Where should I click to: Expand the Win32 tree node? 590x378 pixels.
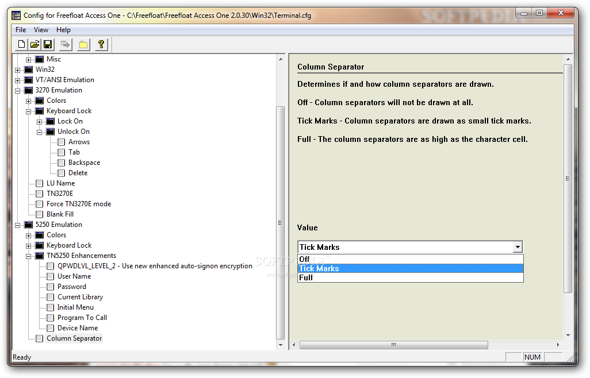(18, 70)
